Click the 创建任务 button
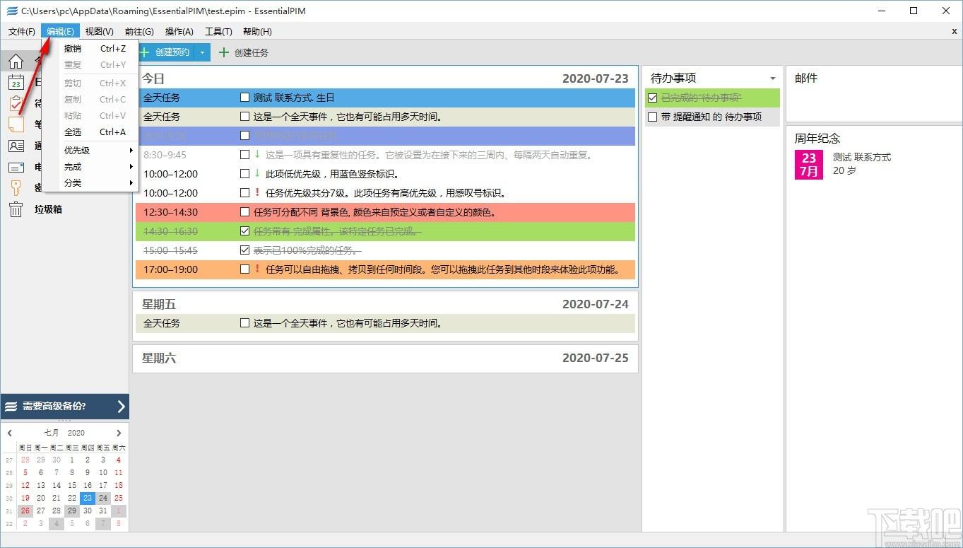This screenshot has height=548, width=963. click(x=244, y=52)
